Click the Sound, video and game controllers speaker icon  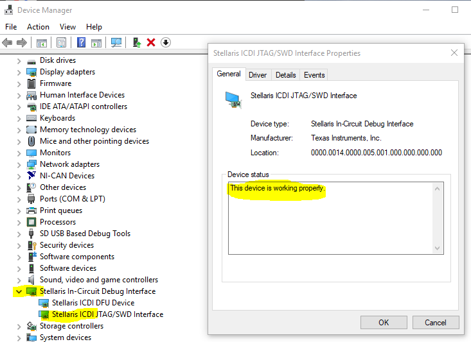31,280
